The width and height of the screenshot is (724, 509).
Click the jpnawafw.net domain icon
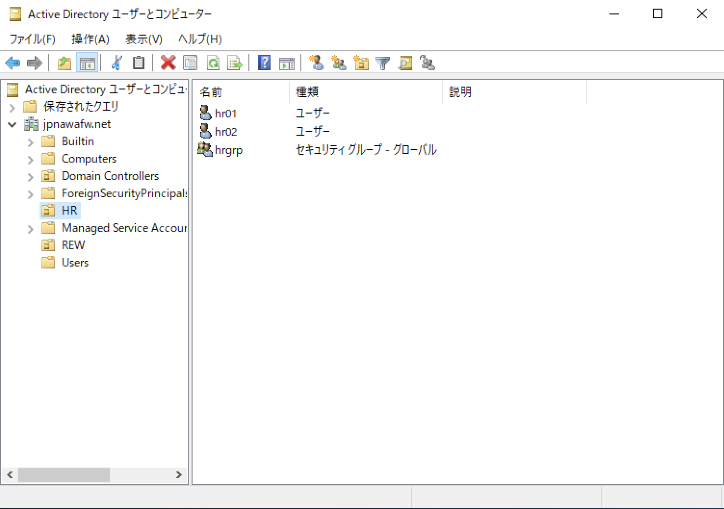coord(31,124)
